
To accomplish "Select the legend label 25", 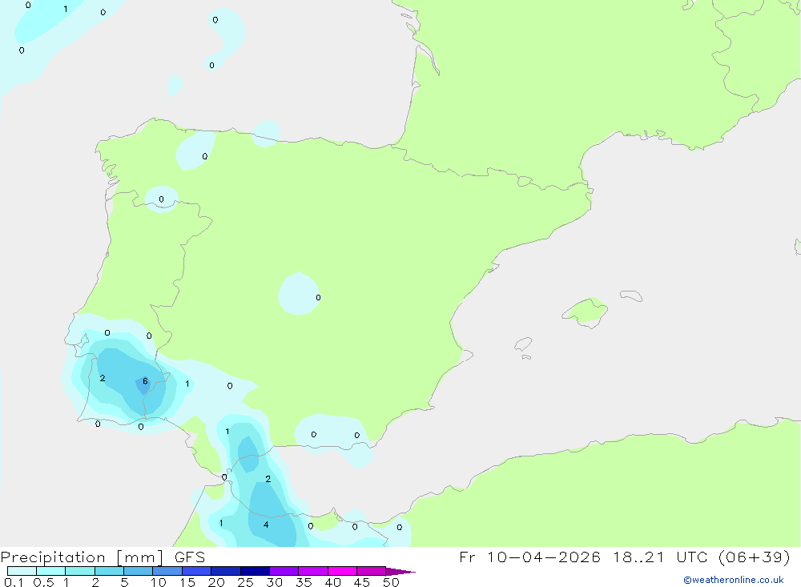I will [246, 582].
